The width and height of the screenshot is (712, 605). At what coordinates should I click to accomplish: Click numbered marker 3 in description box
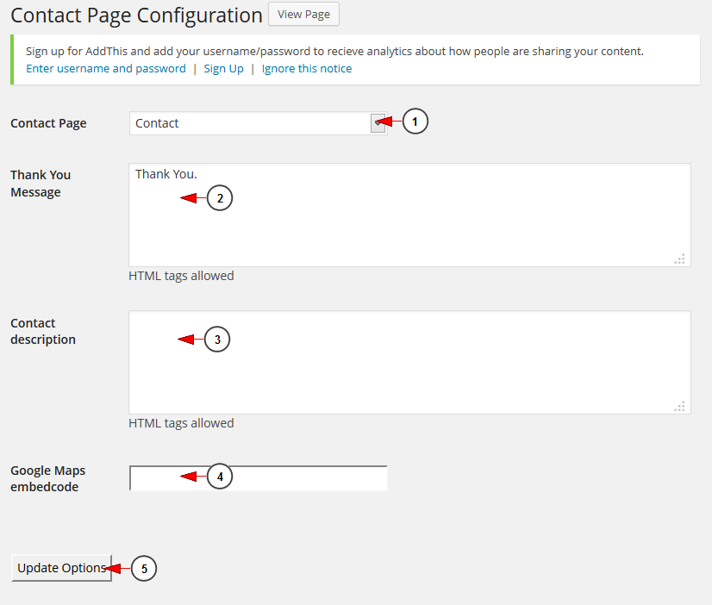[x=217, y=339]
